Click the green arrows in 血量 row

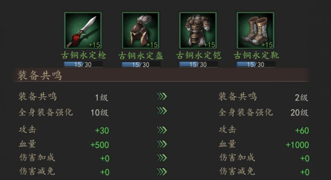pos(162,144)
